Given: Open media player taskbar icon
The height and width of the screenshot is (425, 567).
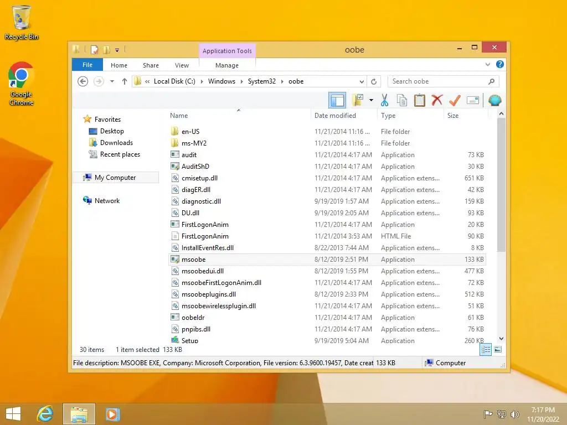Looking at the screenshot, I should coord(112,414).
